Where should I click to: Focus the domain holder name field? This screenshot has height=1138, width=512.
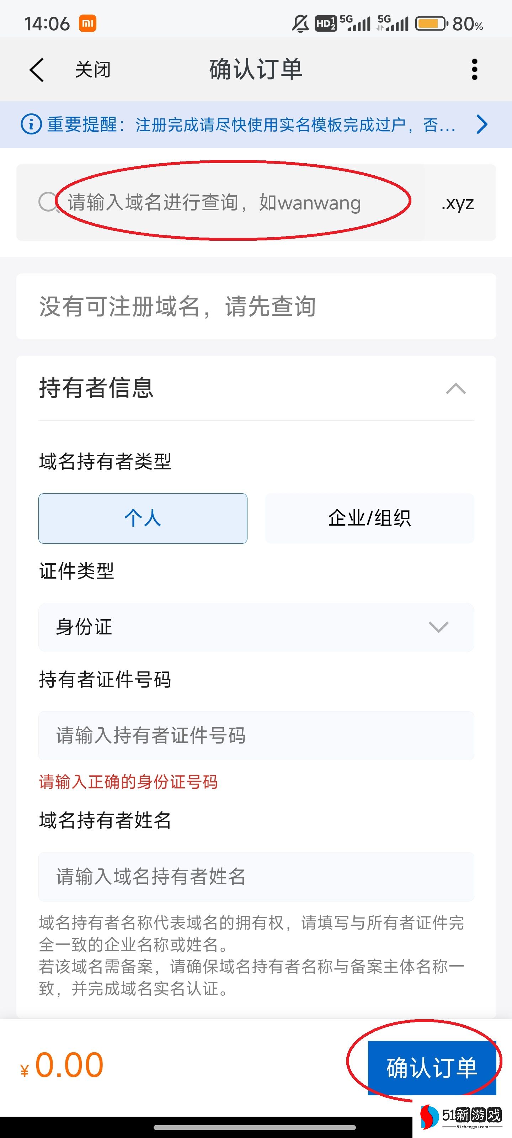point(256,877)
